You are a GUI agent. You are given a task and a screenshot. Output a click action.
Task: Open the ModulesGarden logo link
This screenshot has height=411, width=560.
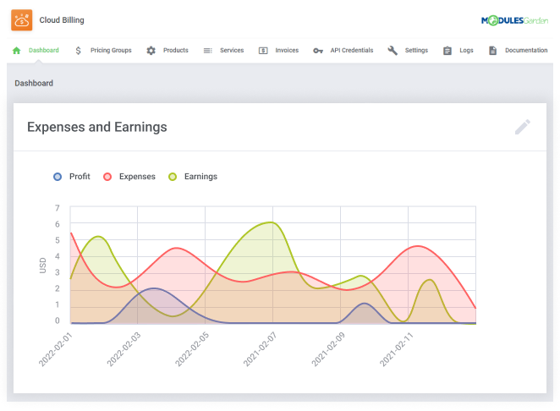[x=514, y=20]
